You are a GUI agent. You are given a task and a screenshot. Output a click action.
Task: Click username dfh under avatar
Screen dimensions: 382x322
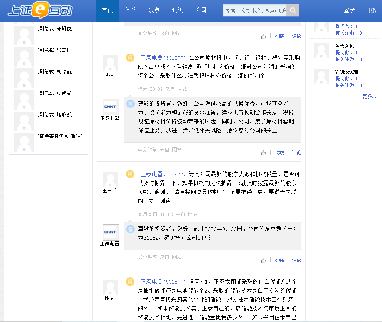pos(110,74)
